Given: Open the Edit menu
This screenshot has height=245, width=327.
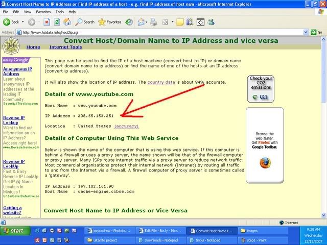Looking at the screenshot, I should 16,12.
